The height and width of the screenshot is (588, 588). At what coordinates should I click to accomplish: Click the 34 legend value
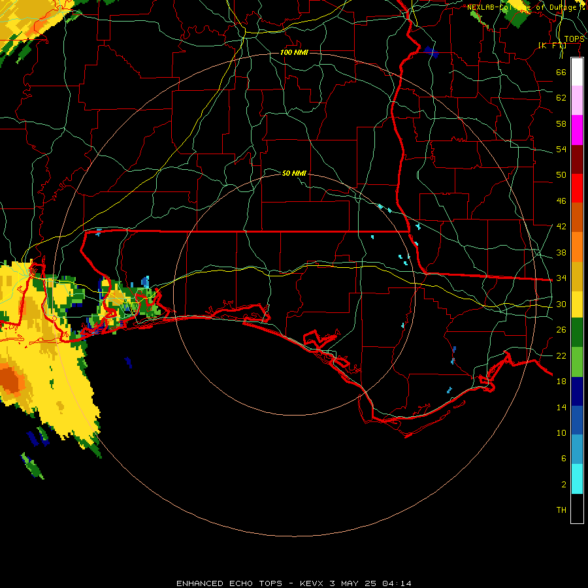pos(561,278)
